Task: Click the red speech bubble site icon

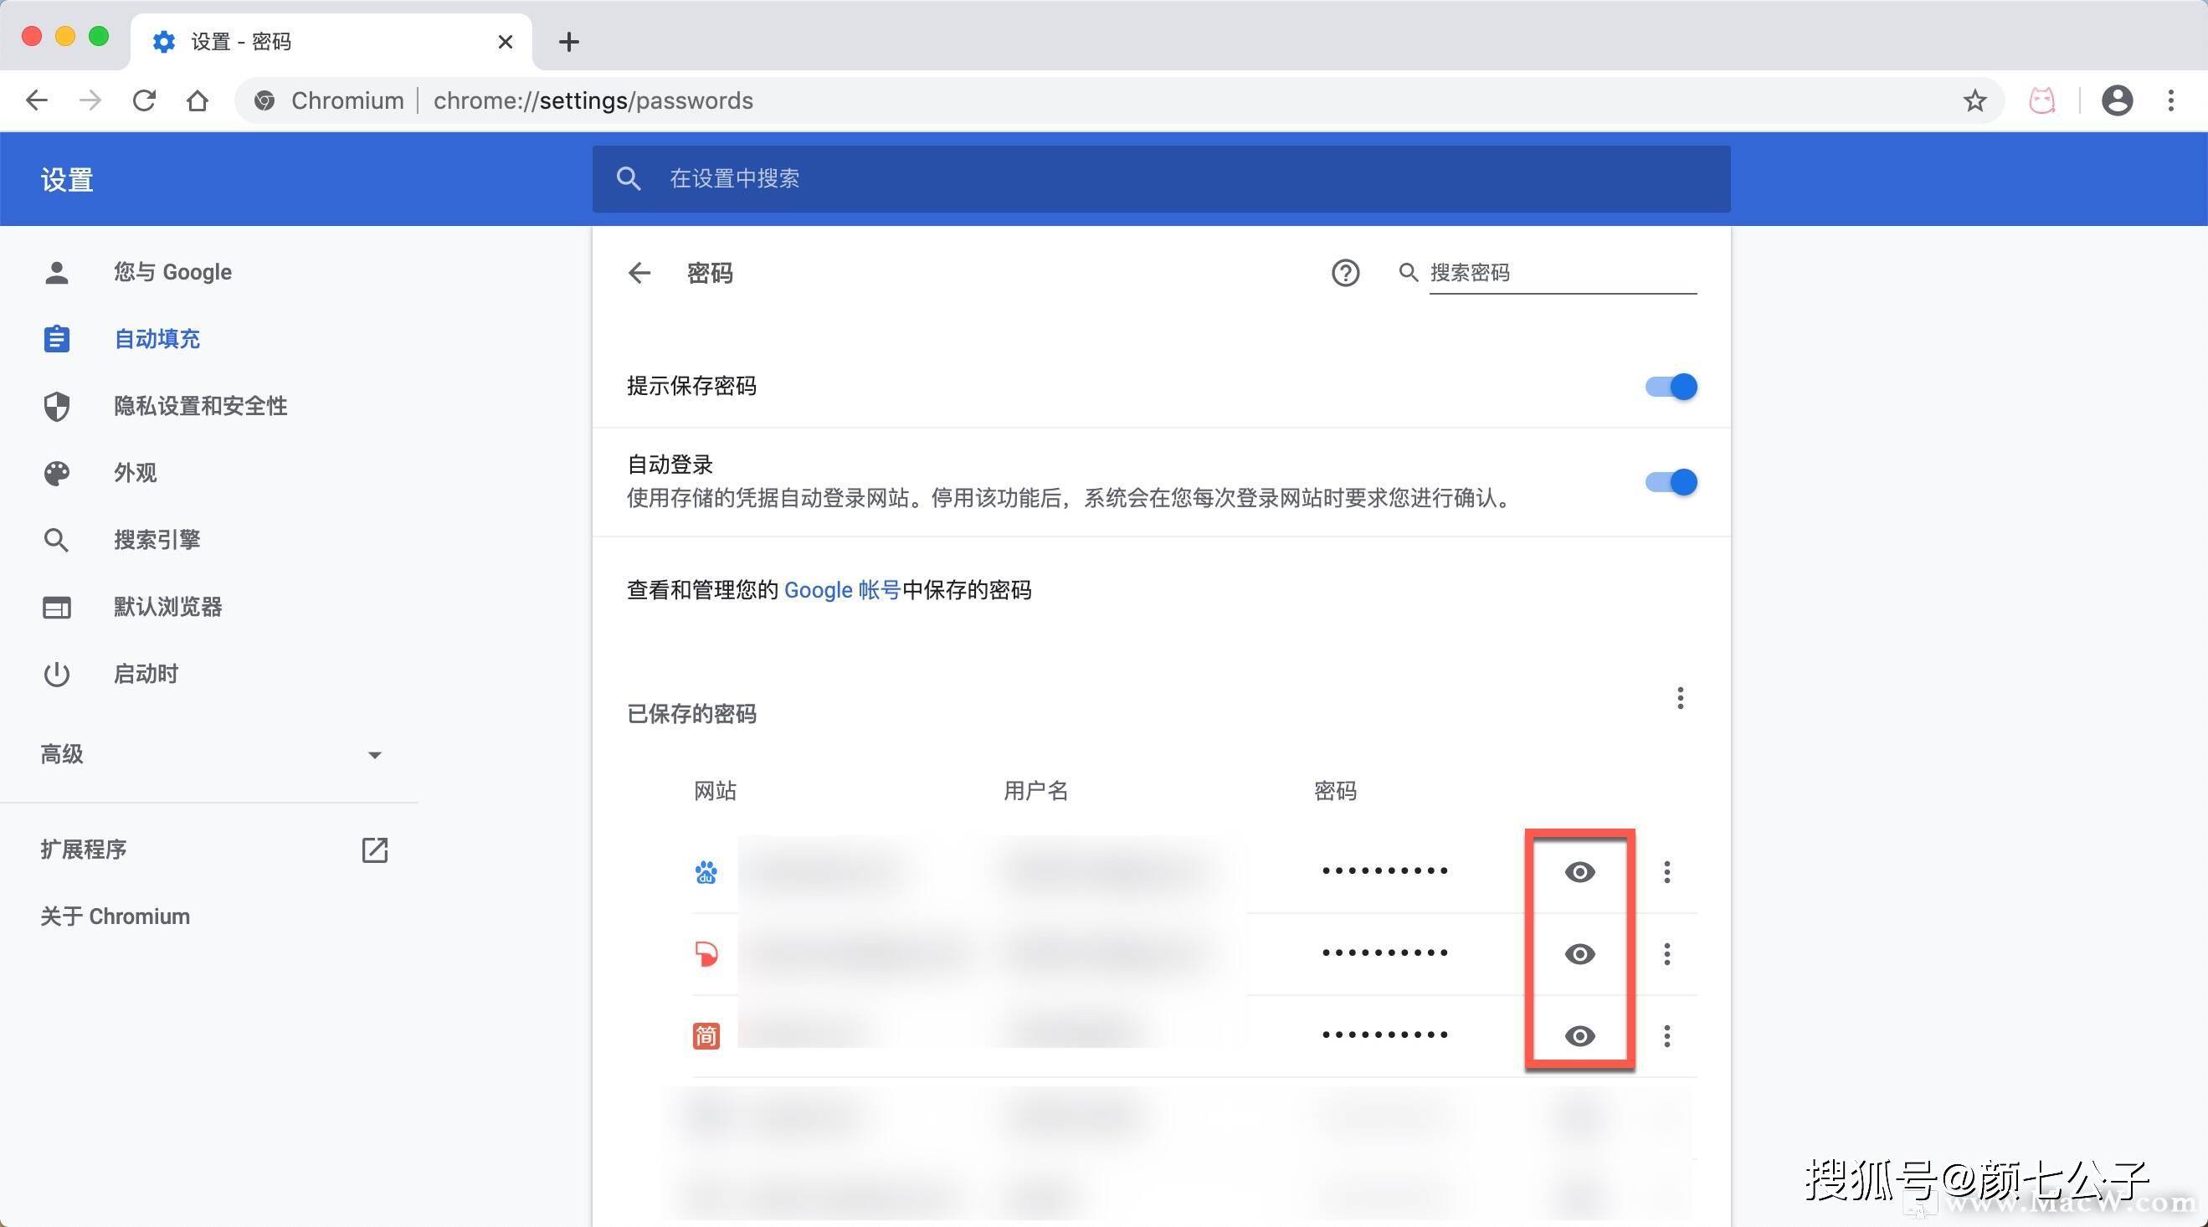Action: pos(706,953)
